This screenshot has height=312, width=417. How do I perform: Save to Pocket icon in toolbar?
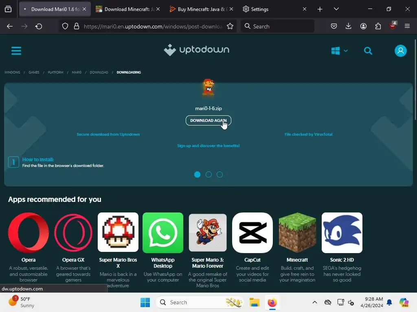tap(334, 26)
